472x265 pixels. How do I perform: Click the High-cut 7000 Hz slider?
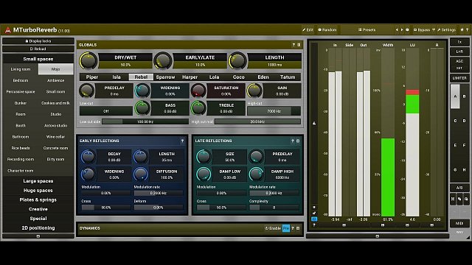[274, 111]
